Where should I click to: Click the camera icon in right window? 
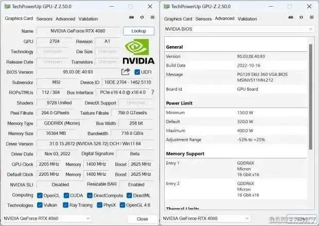tap(291, 17)
